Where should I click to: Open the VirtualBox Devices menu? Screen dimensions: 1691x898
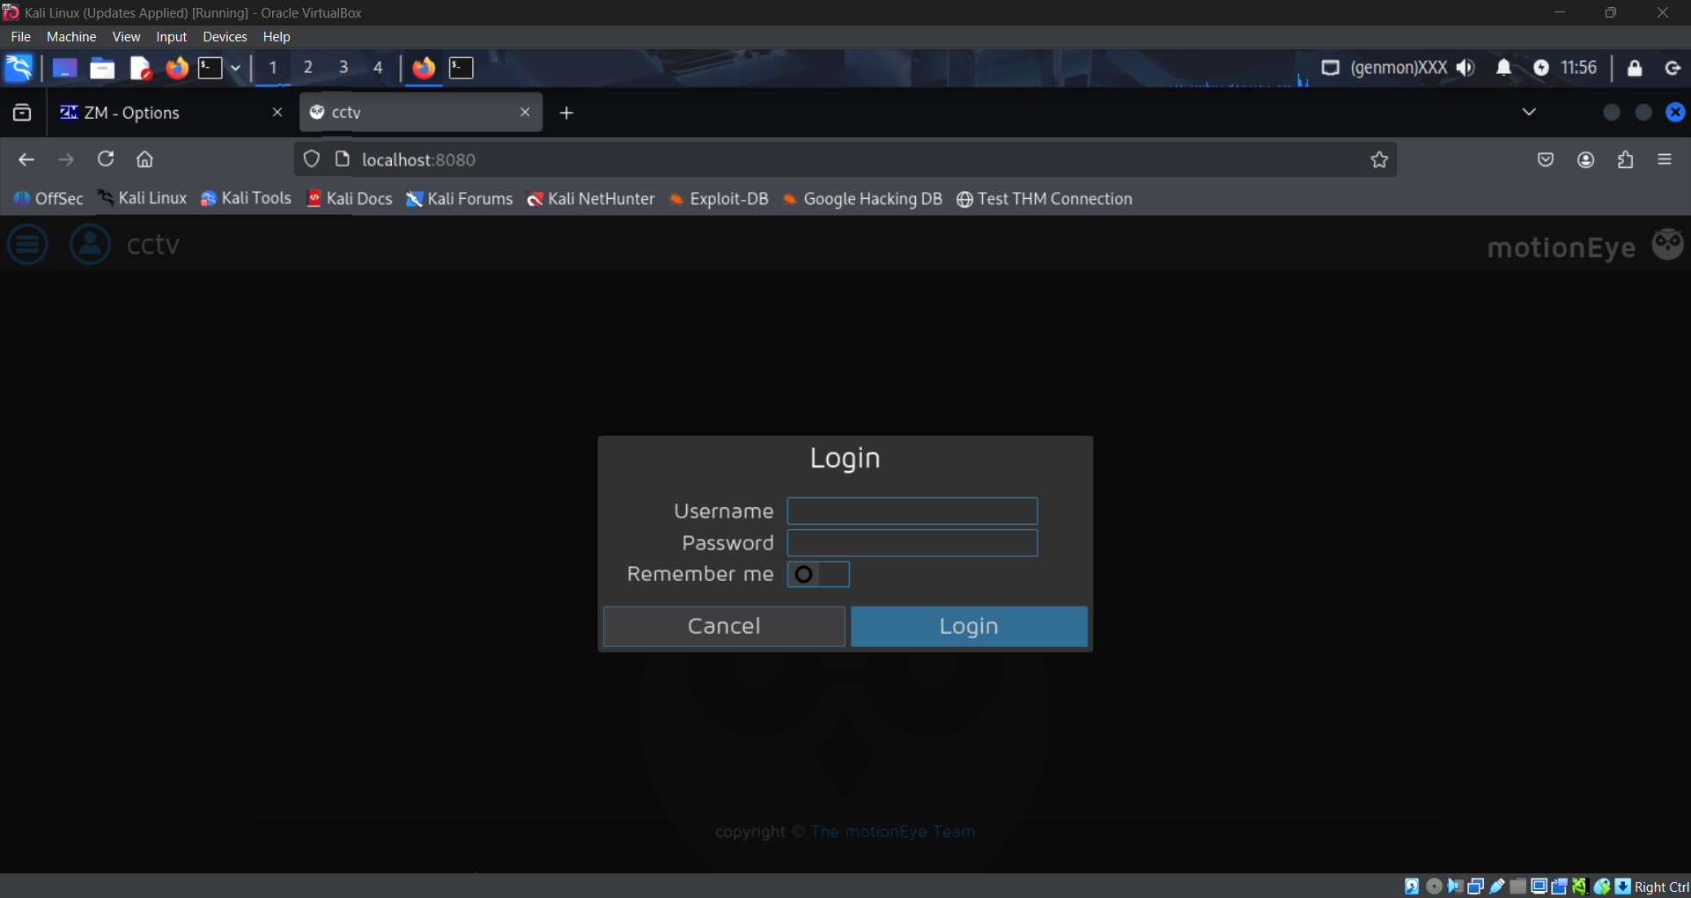[225, 36]
